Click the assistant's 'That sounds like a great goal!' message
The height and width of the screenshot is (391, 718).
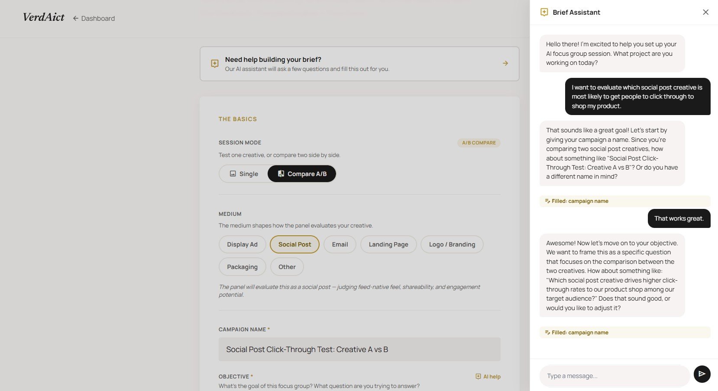coord(612,154)
